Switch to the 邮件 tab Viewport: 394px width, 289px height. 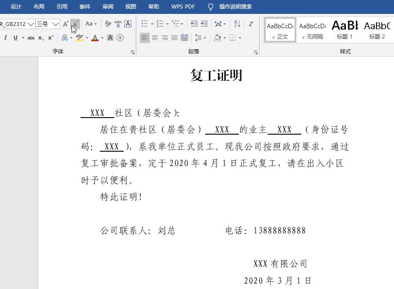[85, 7]
